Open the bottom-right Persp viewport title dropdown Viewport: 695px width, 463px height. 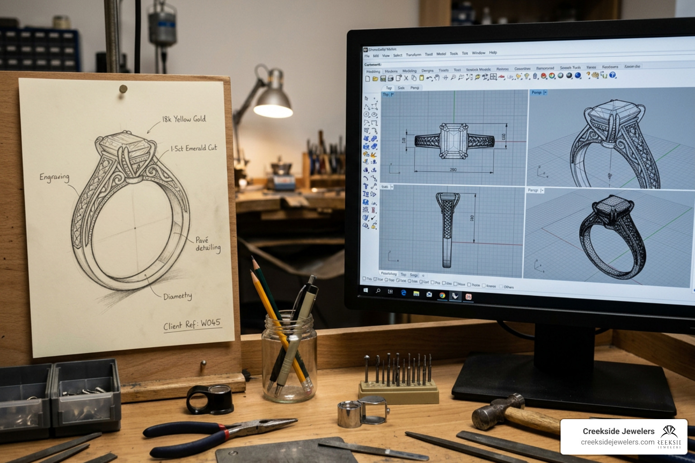542,190
